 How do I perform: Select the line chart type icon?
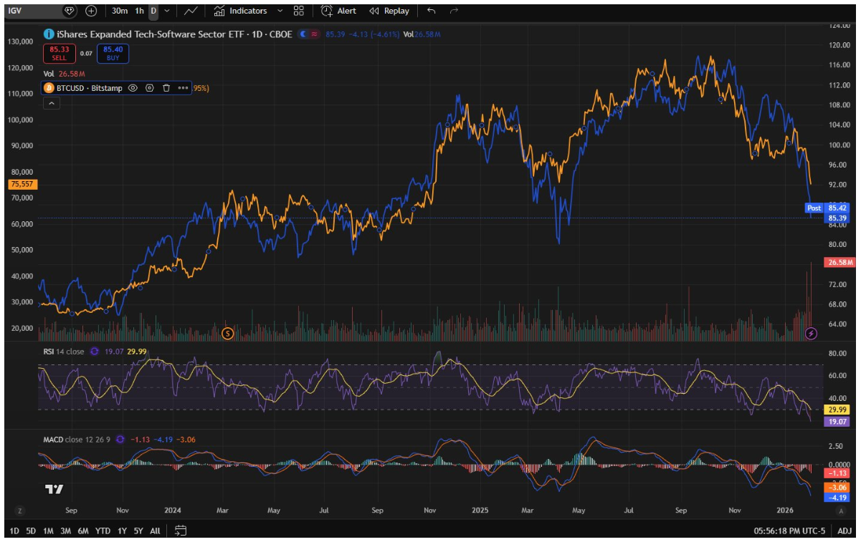[191, 11]
